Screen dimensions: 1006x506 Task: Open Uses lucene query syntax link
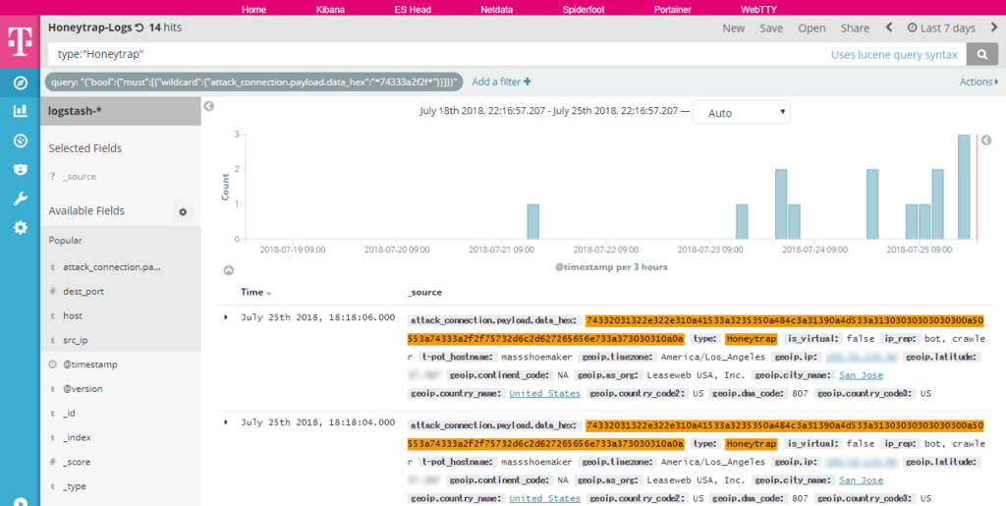pos(894,54)
